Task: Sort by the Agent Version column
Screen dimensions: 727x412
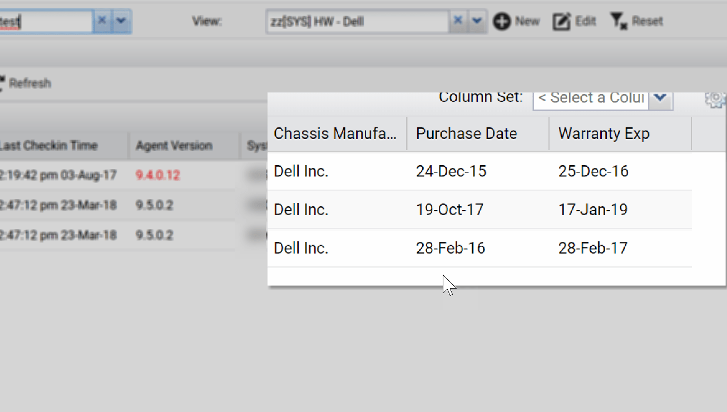Action: (174, 146)
